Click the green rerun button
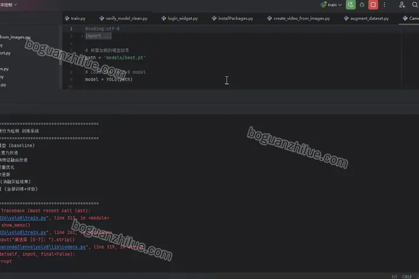419x279 pixels. tap(350, 5)
